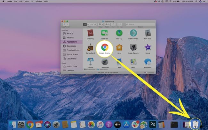Open Photos in the Dock
208x130 pixels.
(x=91, y=125)
